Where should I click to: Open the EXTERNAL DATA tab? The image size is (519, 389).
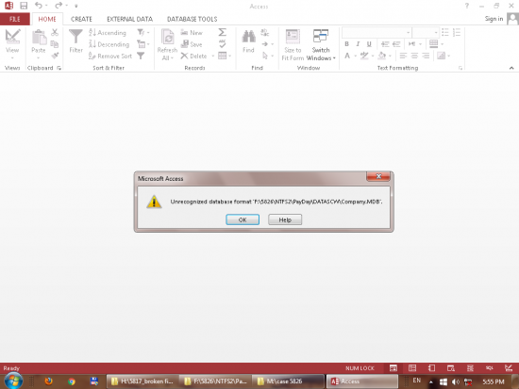pyautogui.click(x=130, y=19)
